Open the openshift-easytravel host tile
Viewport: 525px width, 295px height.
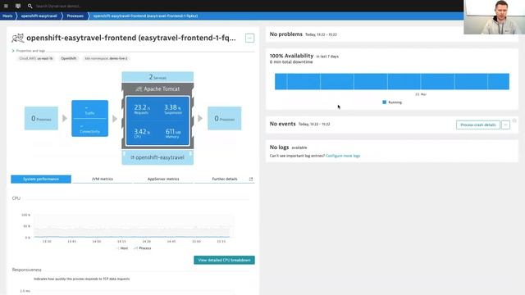(x=157, y=157)
